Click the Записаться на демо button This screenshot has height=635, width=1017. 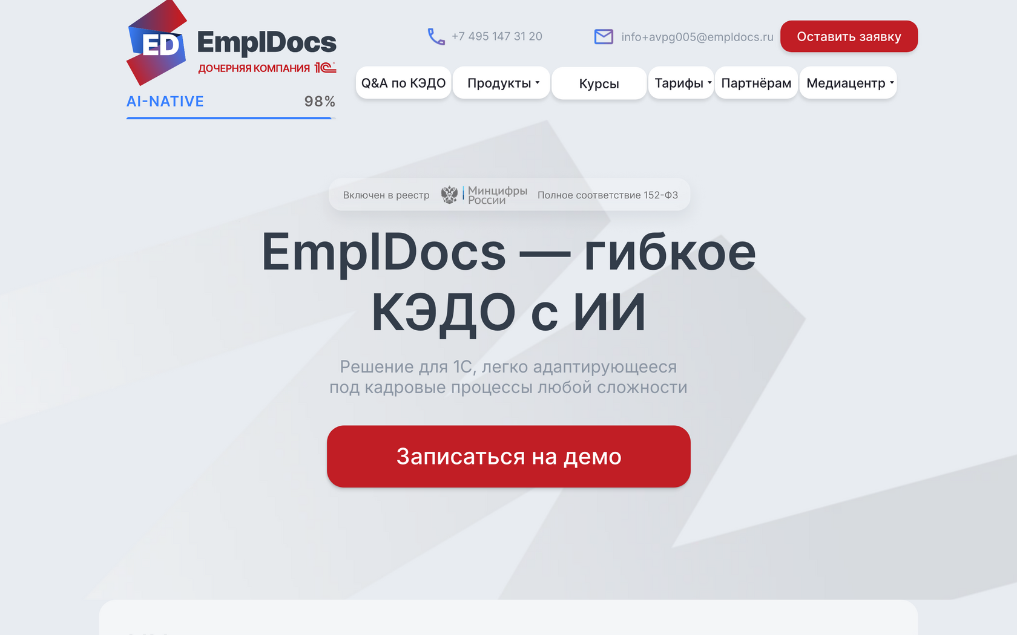508,457
